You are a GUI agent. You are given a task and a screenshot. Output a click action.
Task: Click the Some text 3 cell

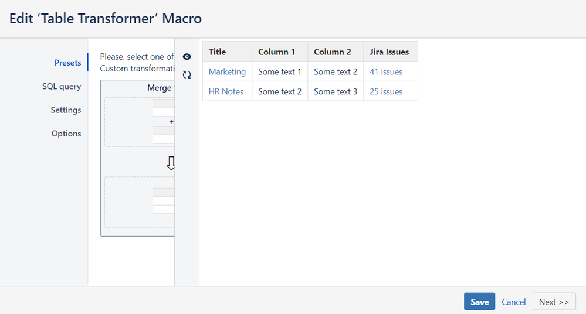pos(336,91)
